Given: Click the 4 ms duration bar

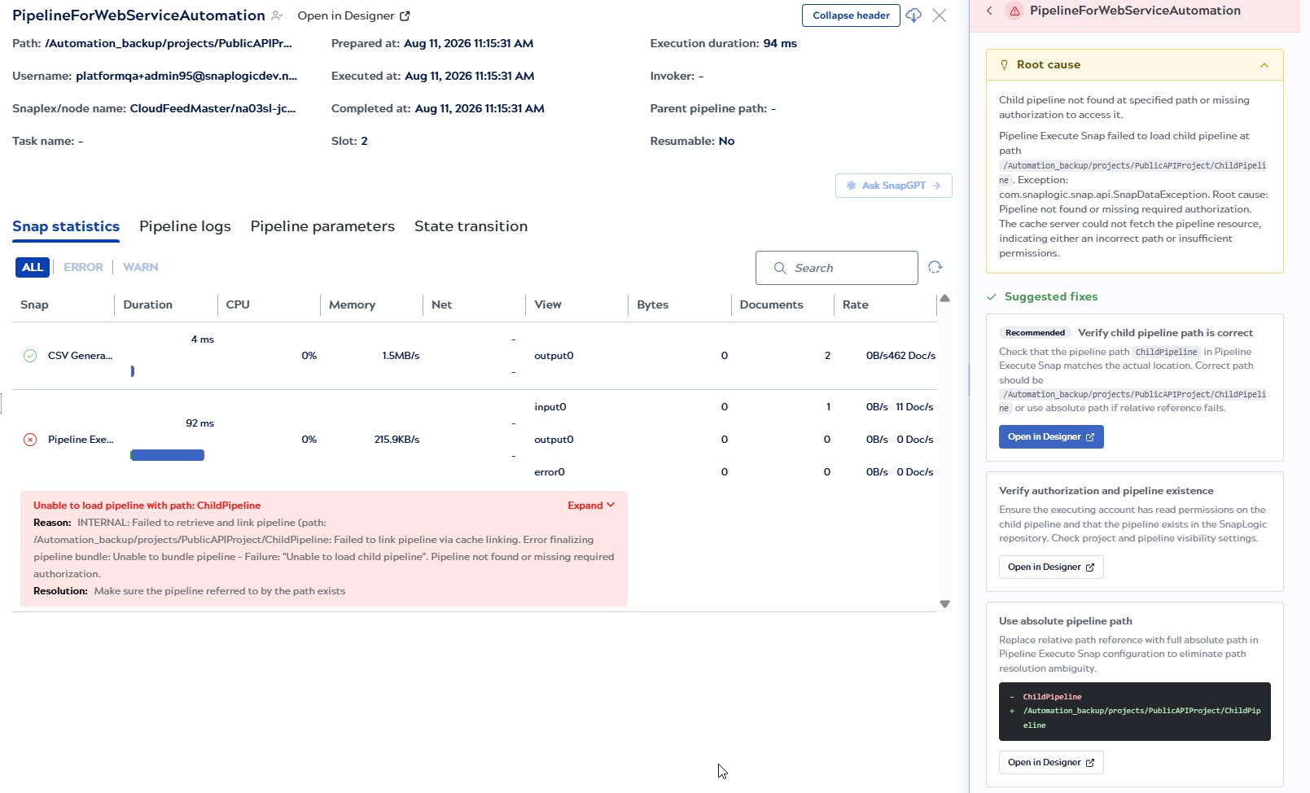Looking at the screenshot, I should pos(132,371).
